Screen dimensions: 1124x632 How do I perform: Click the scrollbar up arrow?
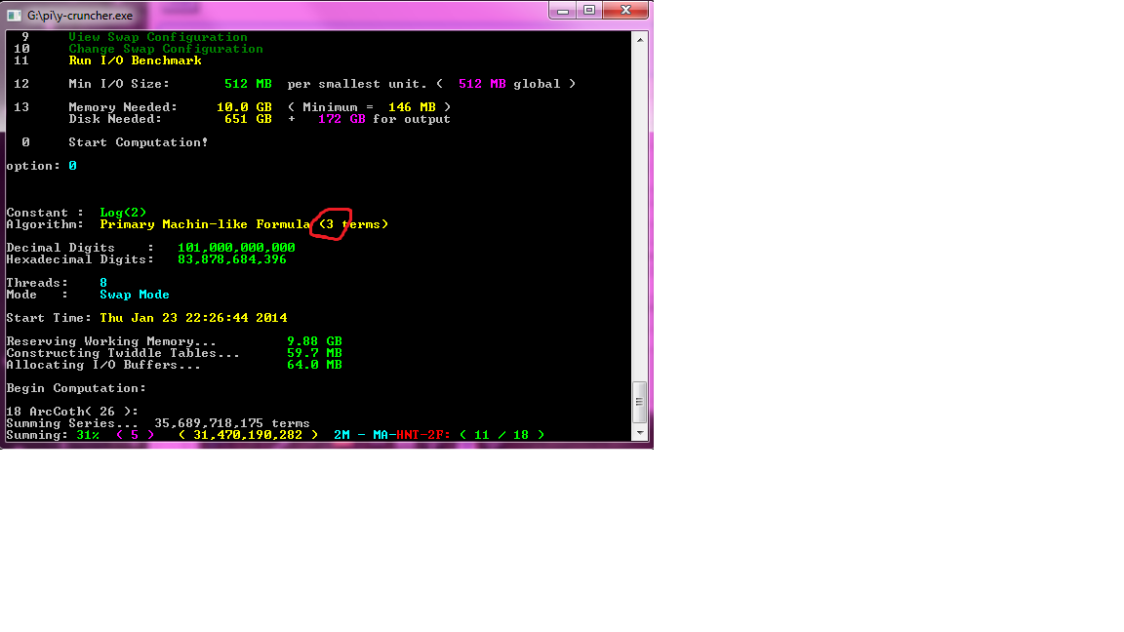[640, 38]
